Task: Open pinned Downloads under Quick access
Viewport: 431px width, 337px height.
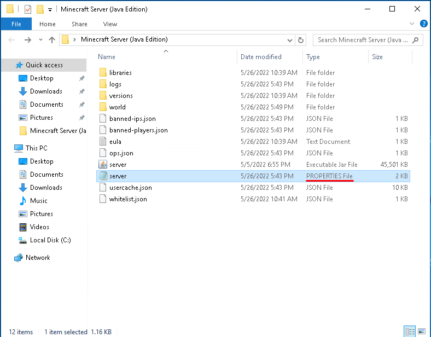Action: tap(46, 91)
